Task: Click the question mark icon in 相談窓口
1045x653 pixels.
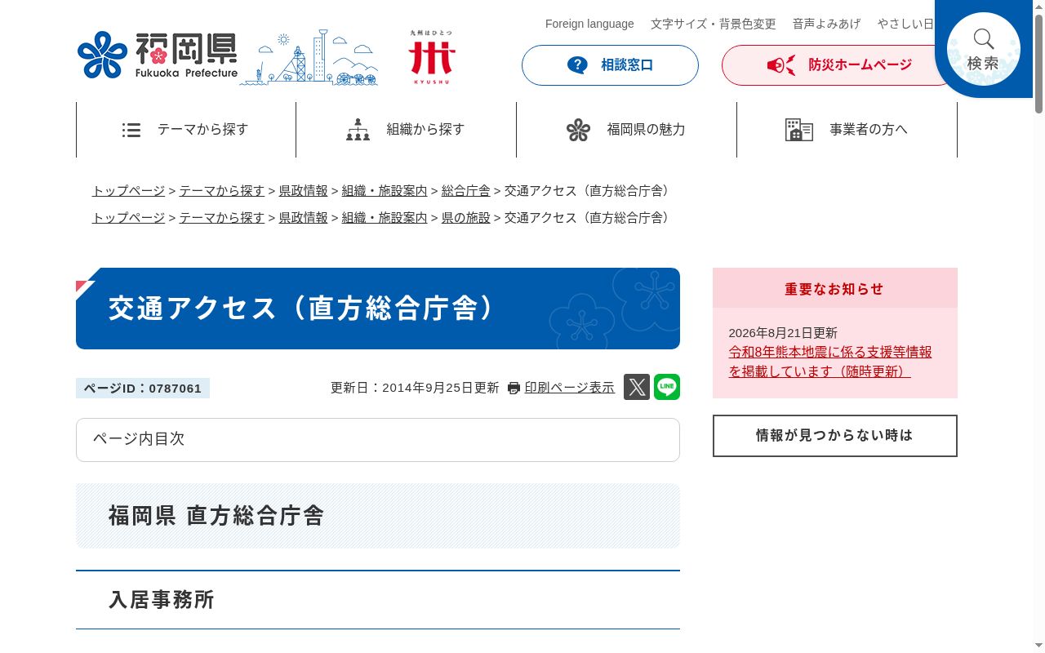Action: (x=577, y=65)
